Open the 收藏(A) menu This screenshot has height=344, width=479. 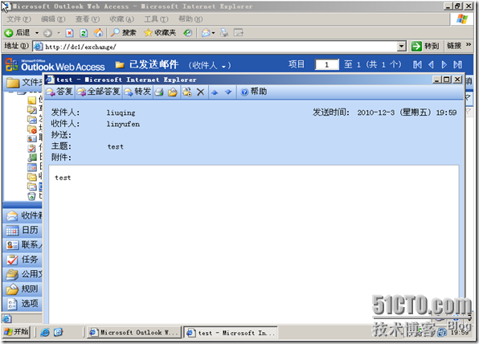point(121,19)
